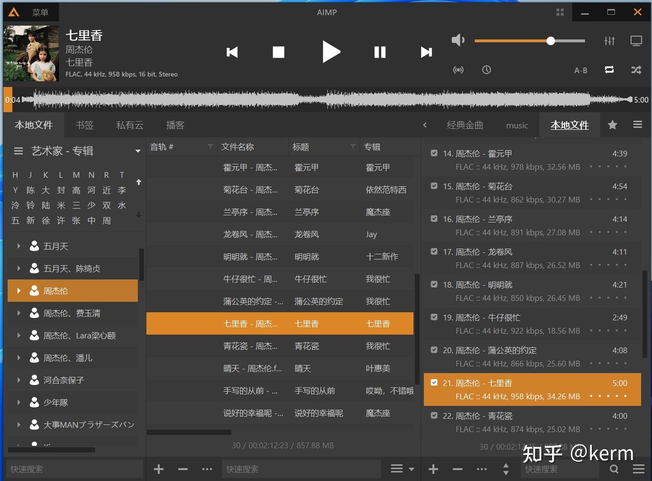Uncheck track 22 青花瓷 checkbox
The height and width of the screenshot is (481, 652).
coord(434,415)
